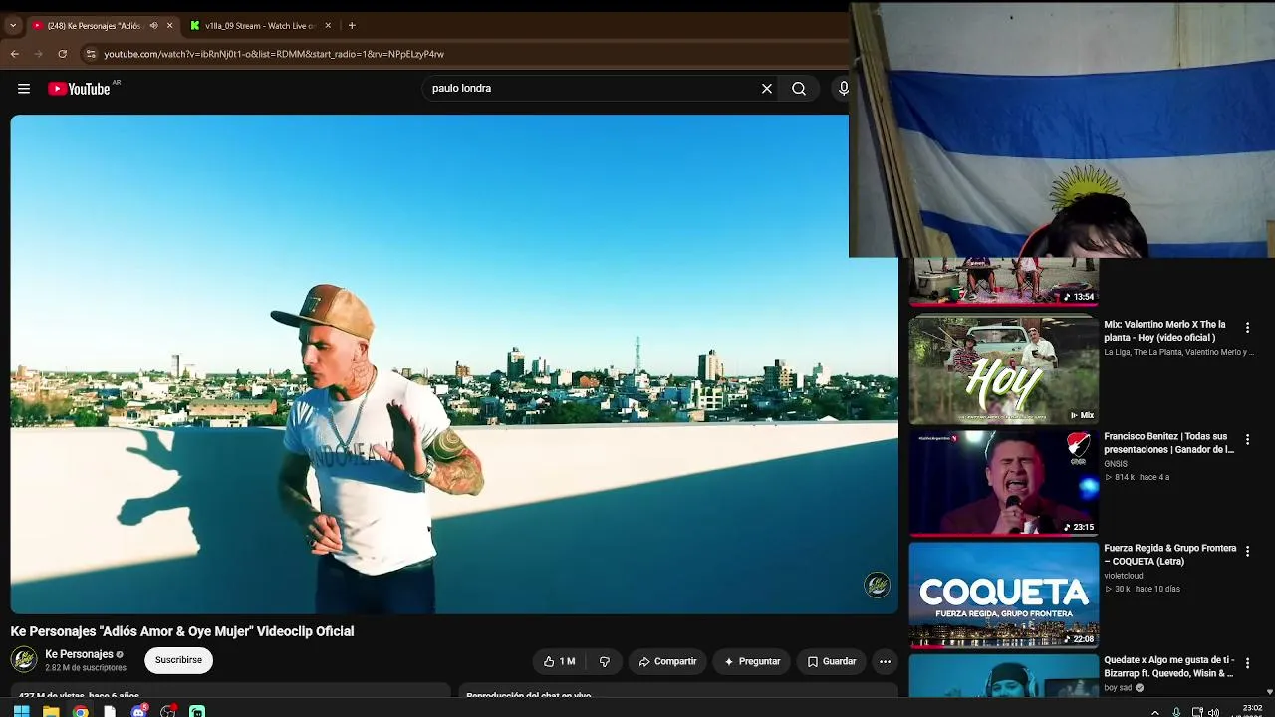Image resolution: width=1275 pixels, height=717 pixels.
Task: Open the thumbnail with 13:54 duration
Action: click(1003, 282)
